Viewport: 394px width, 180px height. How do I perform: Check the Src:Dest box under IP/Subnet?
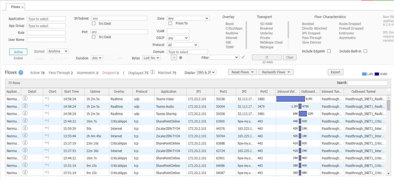tap(94, 23)
